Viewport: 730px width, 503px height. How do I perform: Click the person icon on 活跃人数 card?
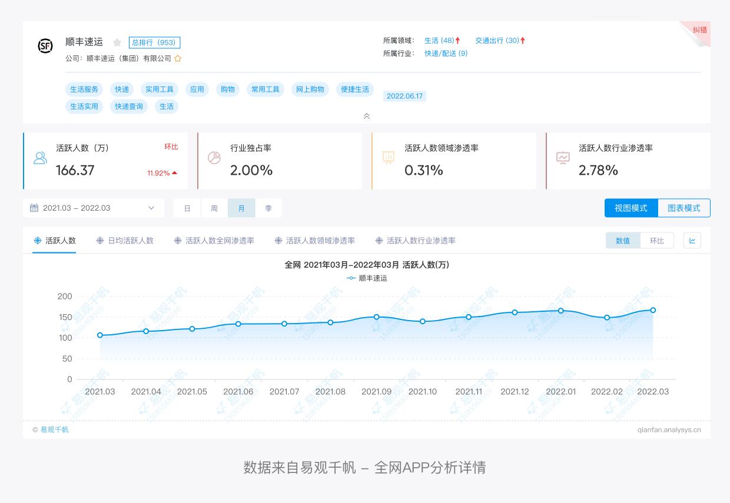[x=40, y=157]
